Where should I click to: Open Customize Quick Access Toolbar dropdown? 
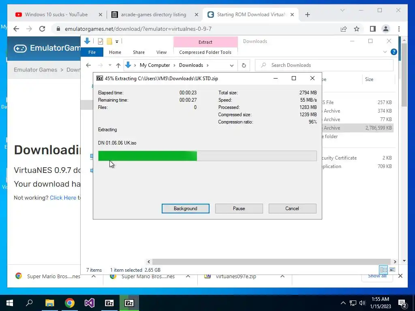click(x=117, y=42)
